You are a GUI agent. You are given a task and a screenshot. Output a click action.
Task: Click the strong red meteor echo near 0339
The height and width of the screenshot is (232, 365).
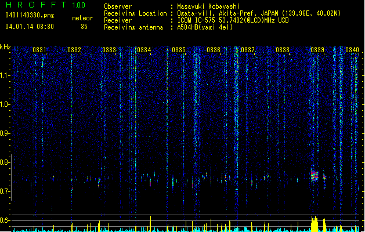coord(315,176)
